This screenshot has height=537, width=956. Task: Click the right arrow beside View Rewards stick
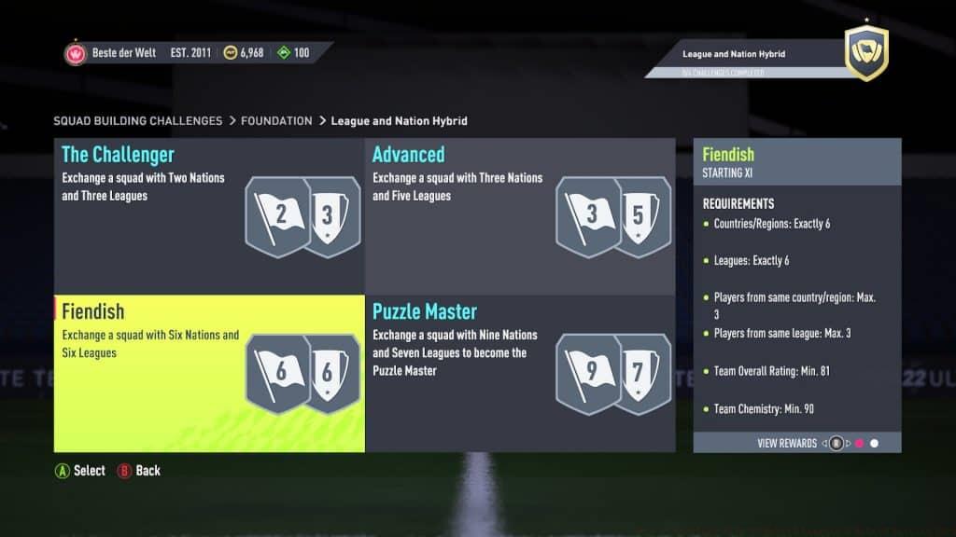pos(848,443)
